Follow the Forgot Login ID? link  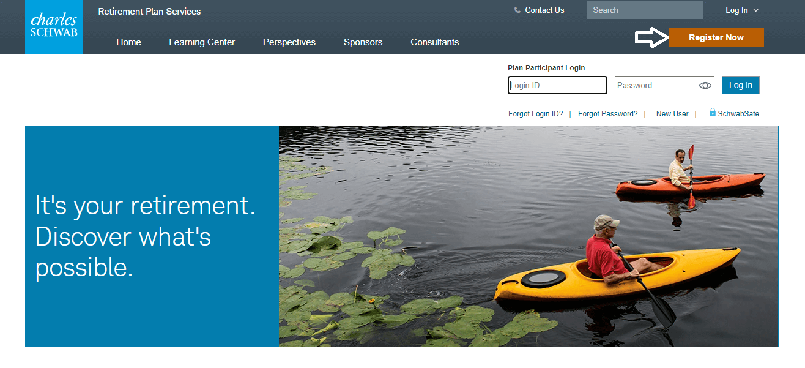point(536,114)
